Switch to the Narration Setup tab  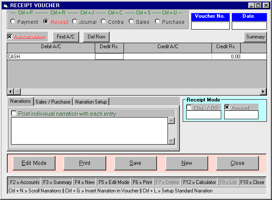tap(91, 101)
